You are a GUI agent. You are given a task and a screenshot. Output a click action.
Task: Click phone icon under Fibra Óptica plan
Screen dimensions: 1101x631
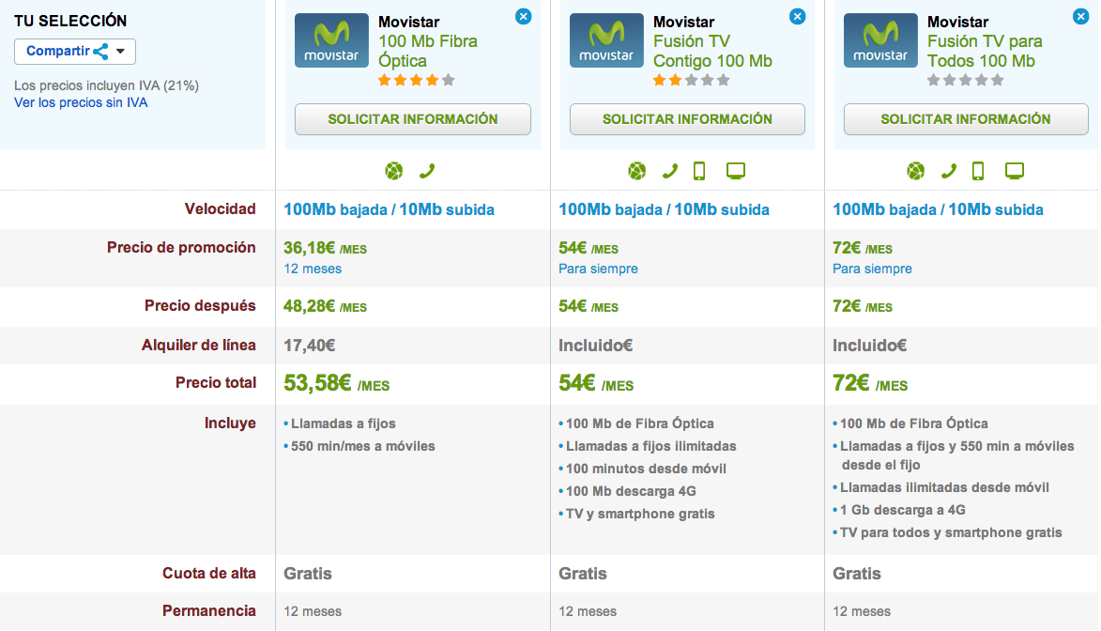427,171
